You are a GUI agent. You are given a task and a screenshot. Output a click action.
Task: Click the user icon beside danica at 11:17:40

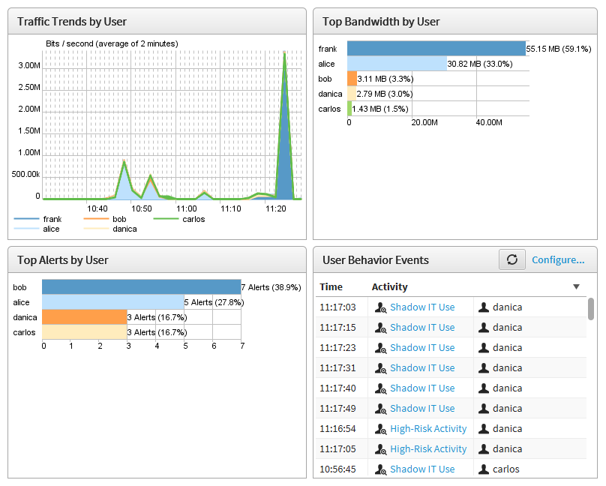click(484, 388)
